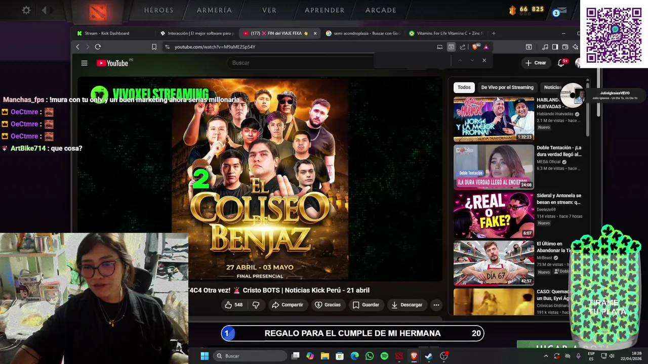Open the Brave wallet icon
Image resolution: width=648 pixels, height=364 pixels.
pos(565,47)
